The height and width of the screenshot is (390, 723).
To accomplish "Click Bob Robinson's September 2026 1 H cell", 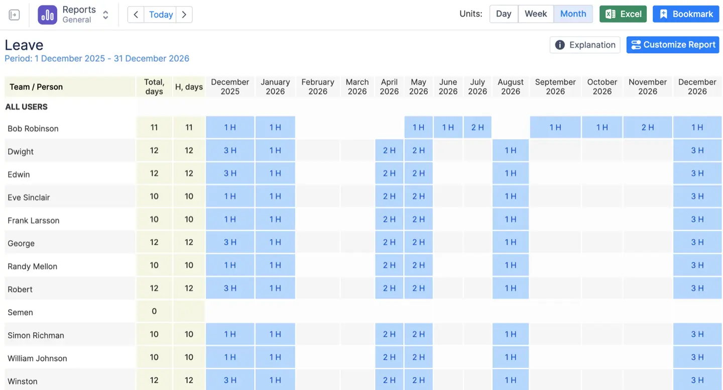I will coord(555,127).
